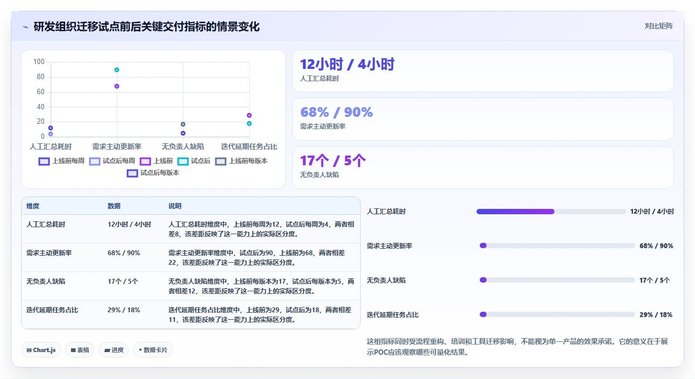Image resolution: width=695 pixels, height=379 pixels.
Task: Click the 无负责人缺陷 progress bar
Action: [557, 280]
